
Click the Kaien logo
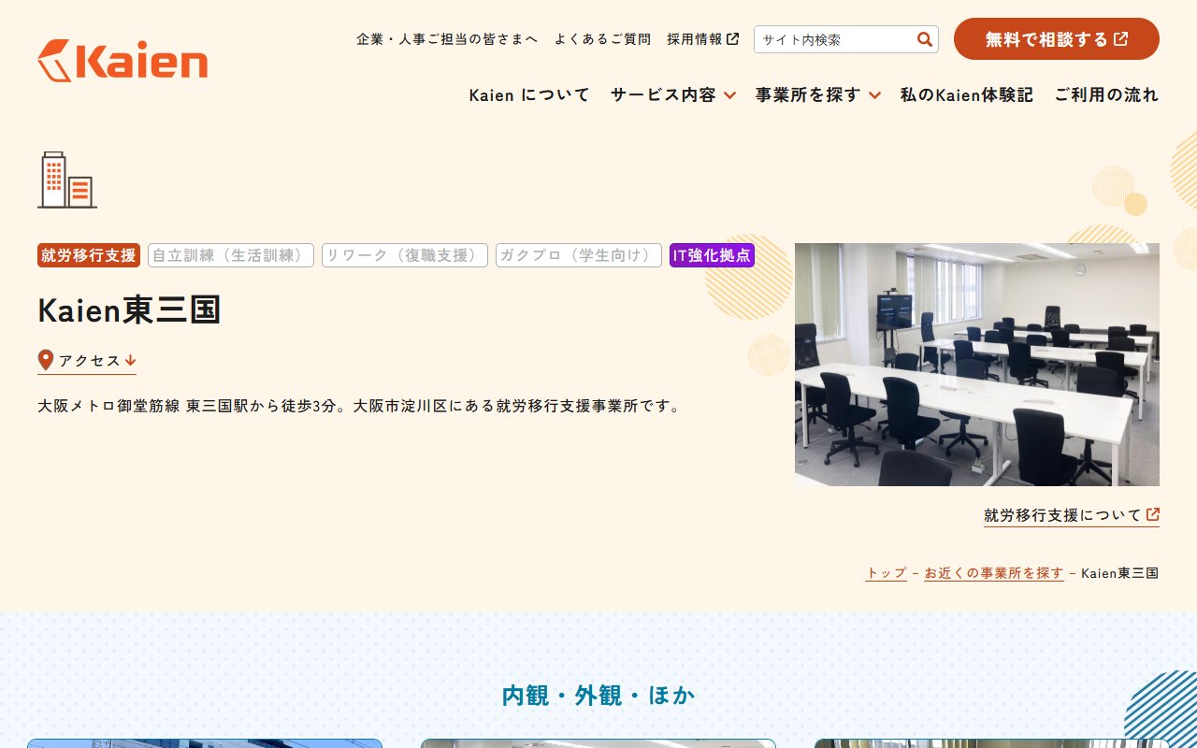pos(123,61)
